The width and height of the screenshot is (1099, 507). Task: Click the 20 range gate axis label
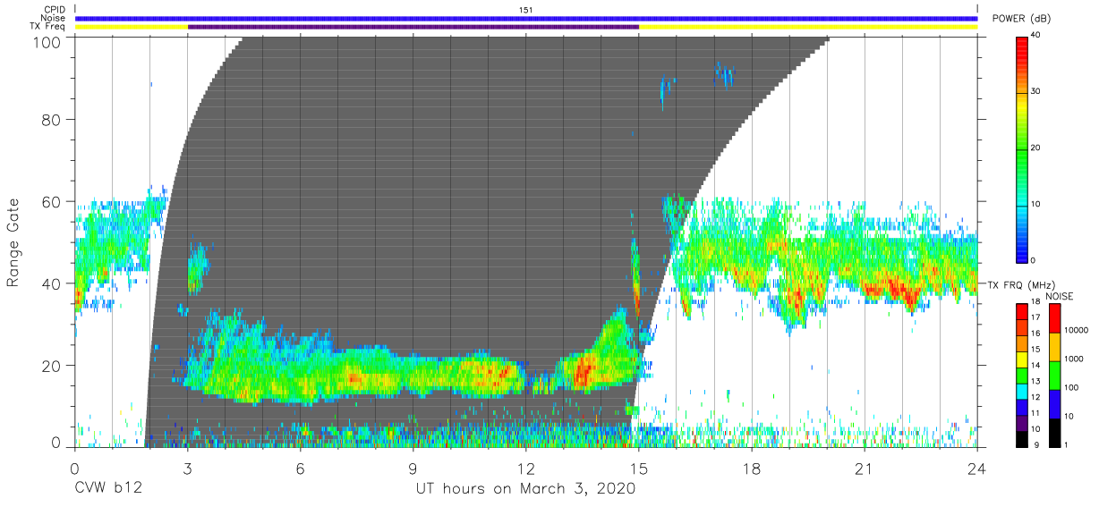tap(53, 365)
